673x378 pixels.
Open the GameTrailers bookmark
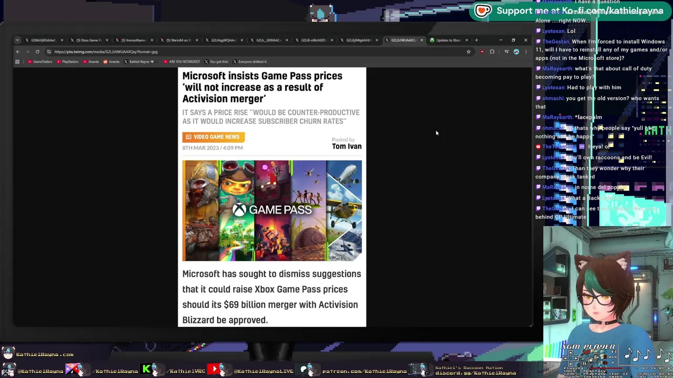point(40,61)
